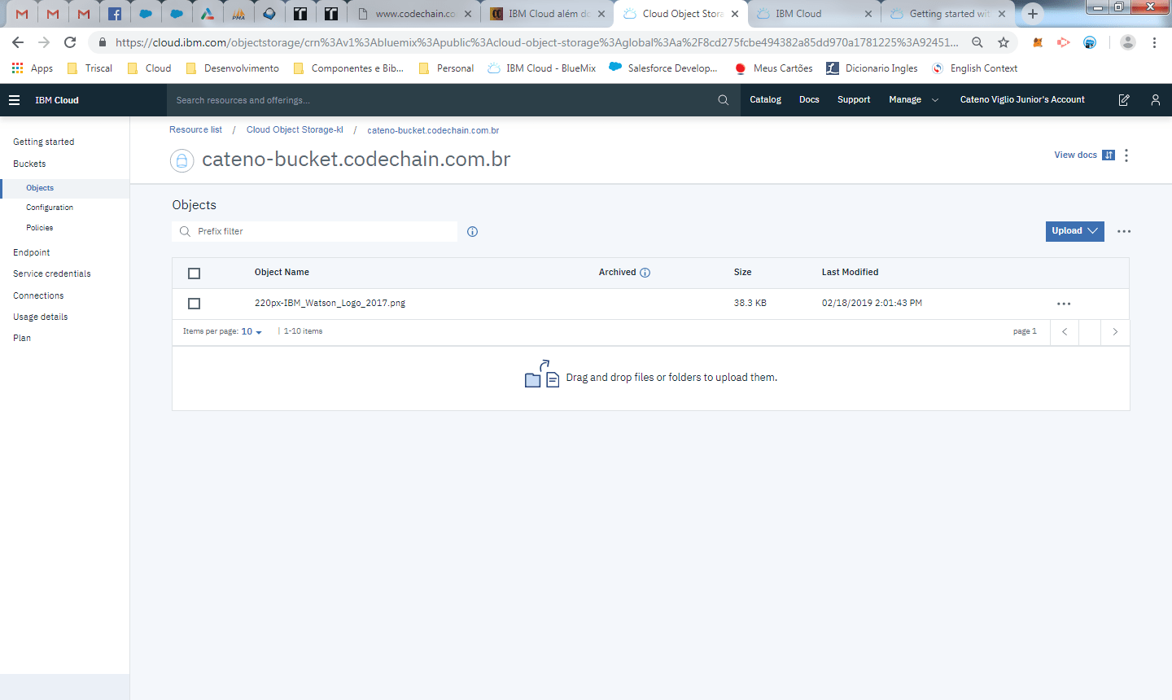Click the browser back arrow
Screen dimensions: 1172x700
(x=18, y=42)
